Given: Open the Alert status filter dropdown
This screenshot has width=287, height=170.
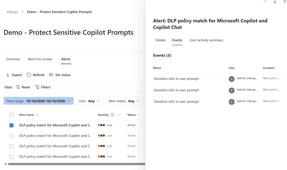Looking at the screenshot, I should (x=124, y=101).
